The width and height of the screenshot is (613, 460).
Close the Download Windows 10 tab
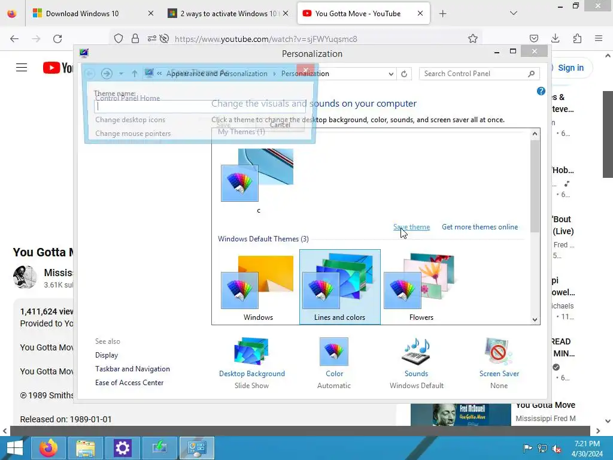pos(150,13)
